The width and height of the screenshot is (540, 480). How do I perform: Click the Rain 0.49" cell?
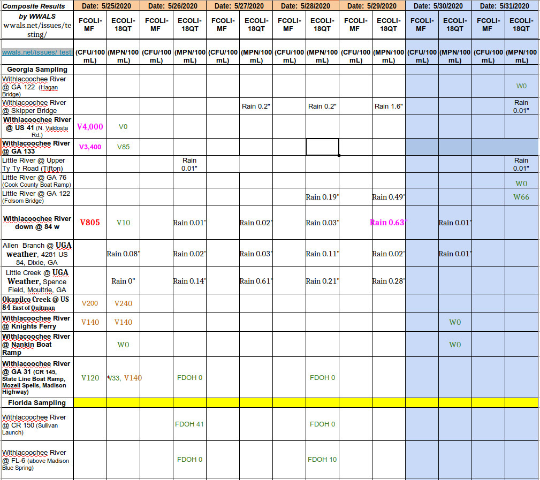pyautogui.click(x=389, y=197)
